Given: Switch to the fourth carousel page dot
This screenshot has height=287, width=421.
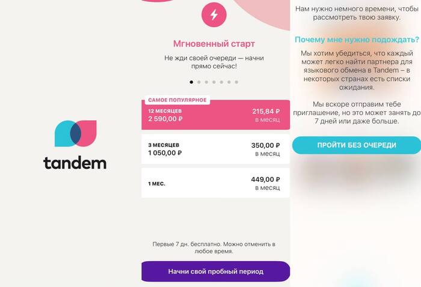Looking at the screenshot, I should coord(214,82).
